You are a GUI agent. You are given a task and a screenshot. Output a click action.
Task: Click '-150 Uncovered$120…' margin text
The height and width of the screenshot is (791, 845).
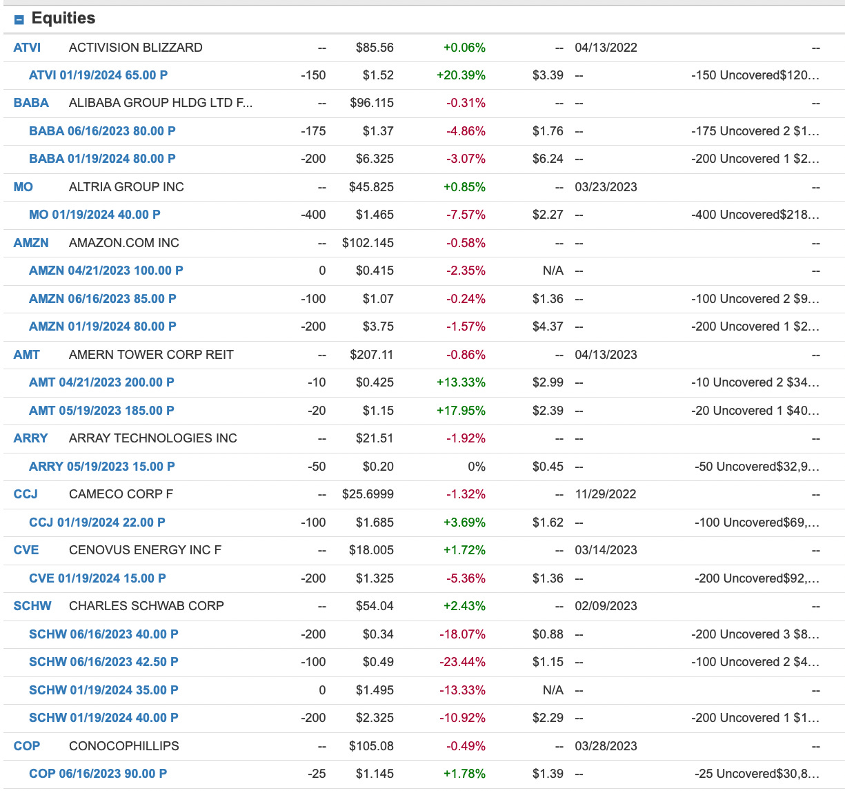755,75
